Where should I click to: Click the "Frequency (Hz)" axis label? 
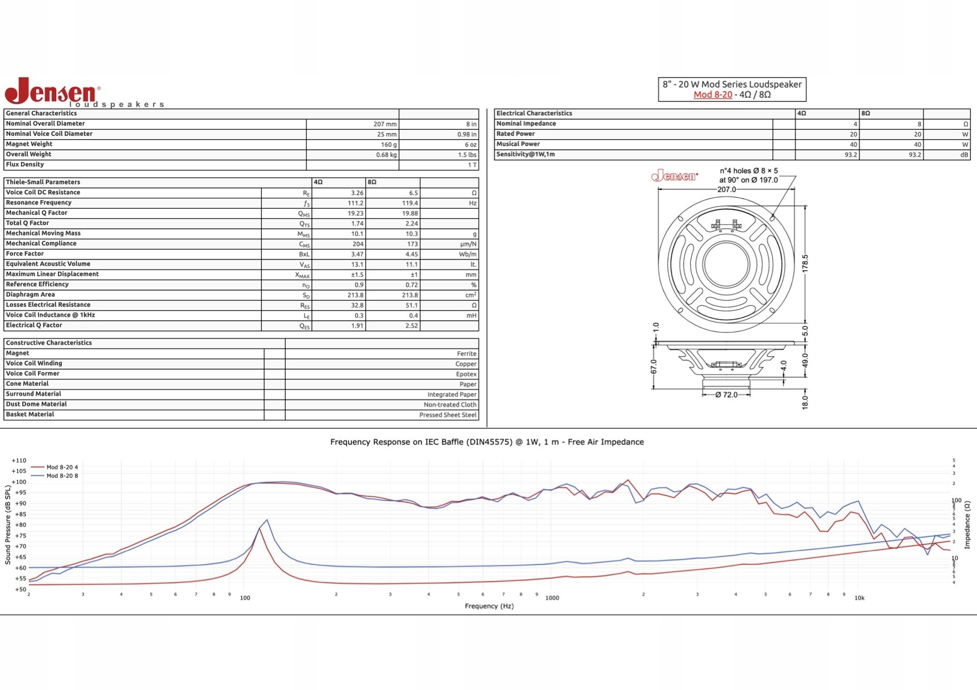(489, 606)
